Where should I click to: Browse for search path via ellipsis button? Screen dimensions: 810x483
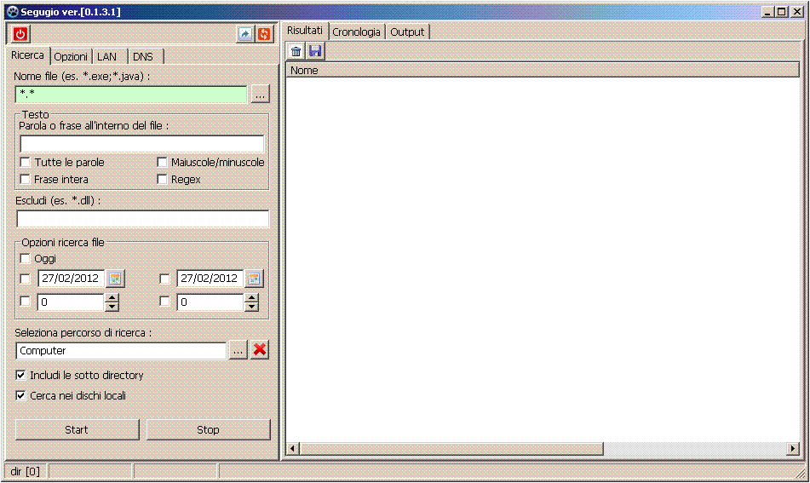tap(238, 350)
